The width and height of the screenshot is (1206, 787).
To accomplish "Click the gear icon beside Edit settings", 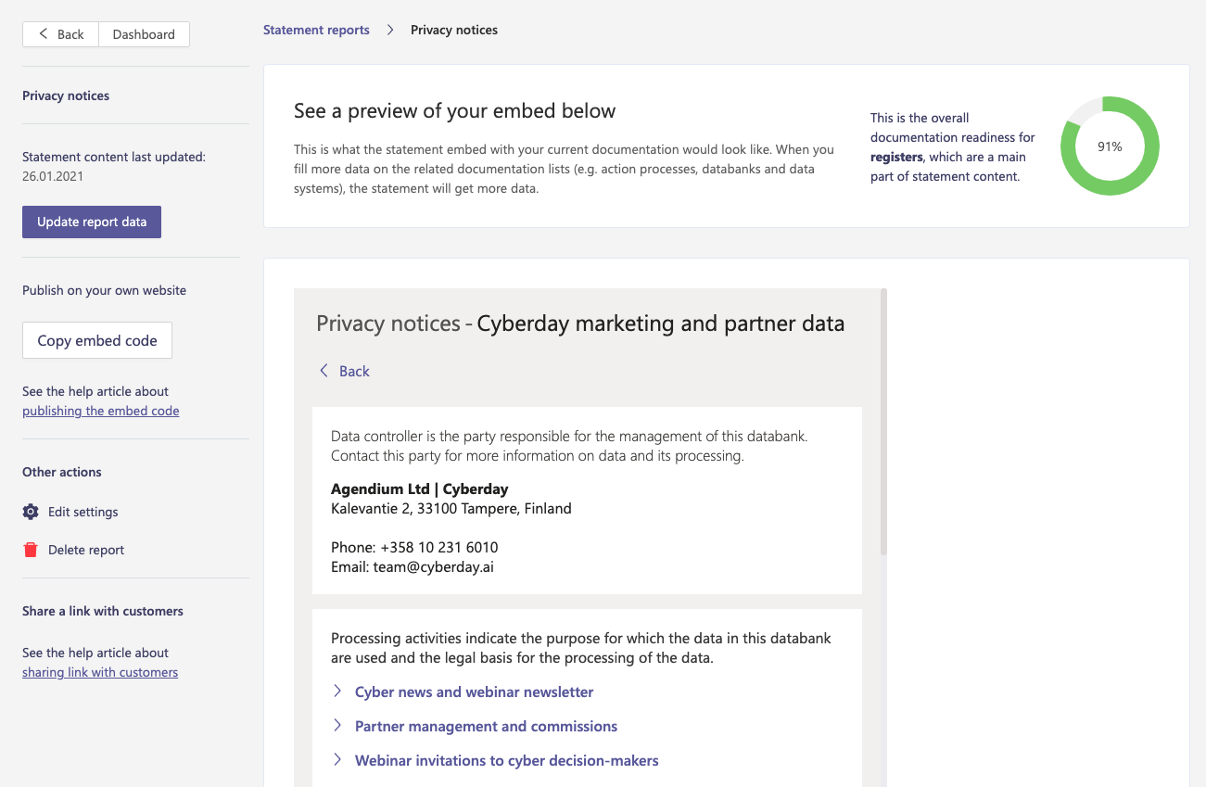I will pyautogui.click(x=31, y=512).
